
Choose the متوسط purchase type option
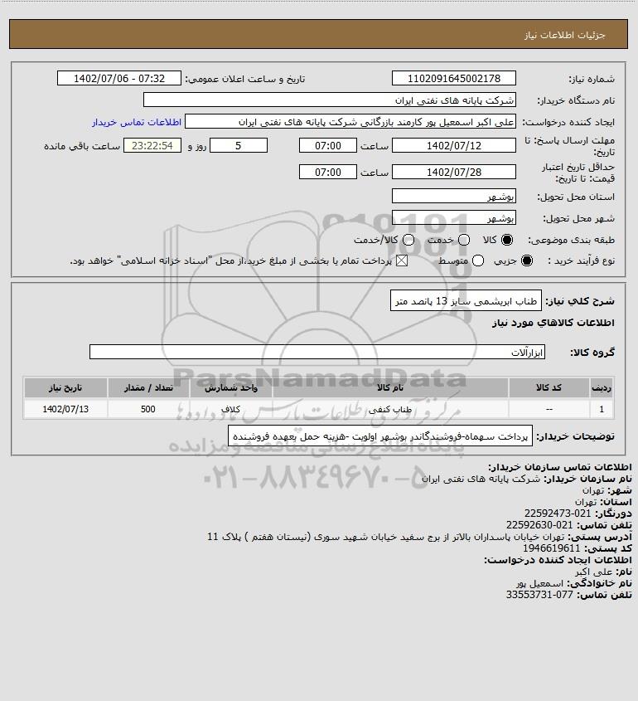(x=478, y=260)
